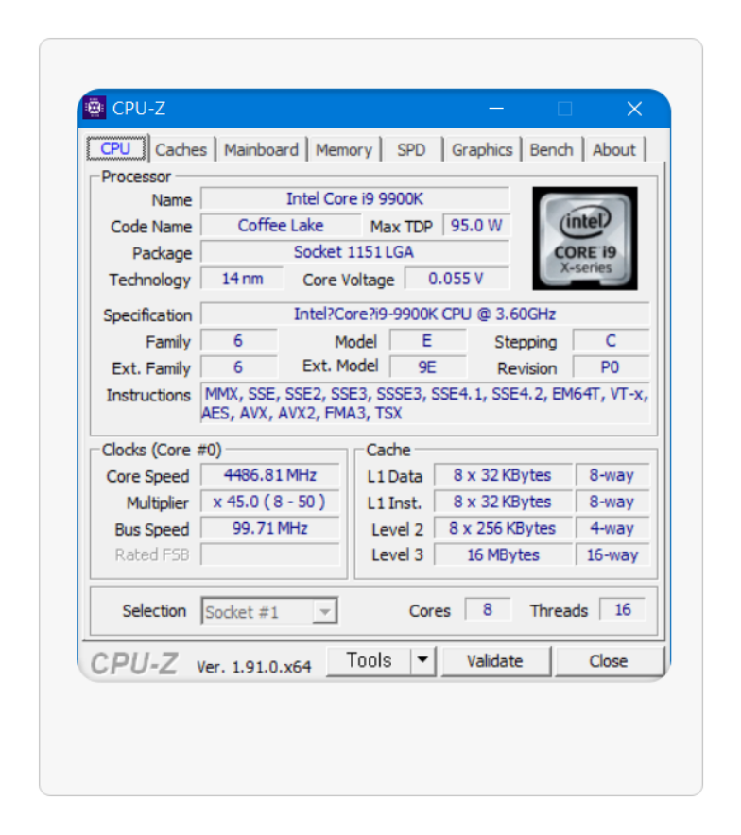Click the Model value E

pos(428,341)
